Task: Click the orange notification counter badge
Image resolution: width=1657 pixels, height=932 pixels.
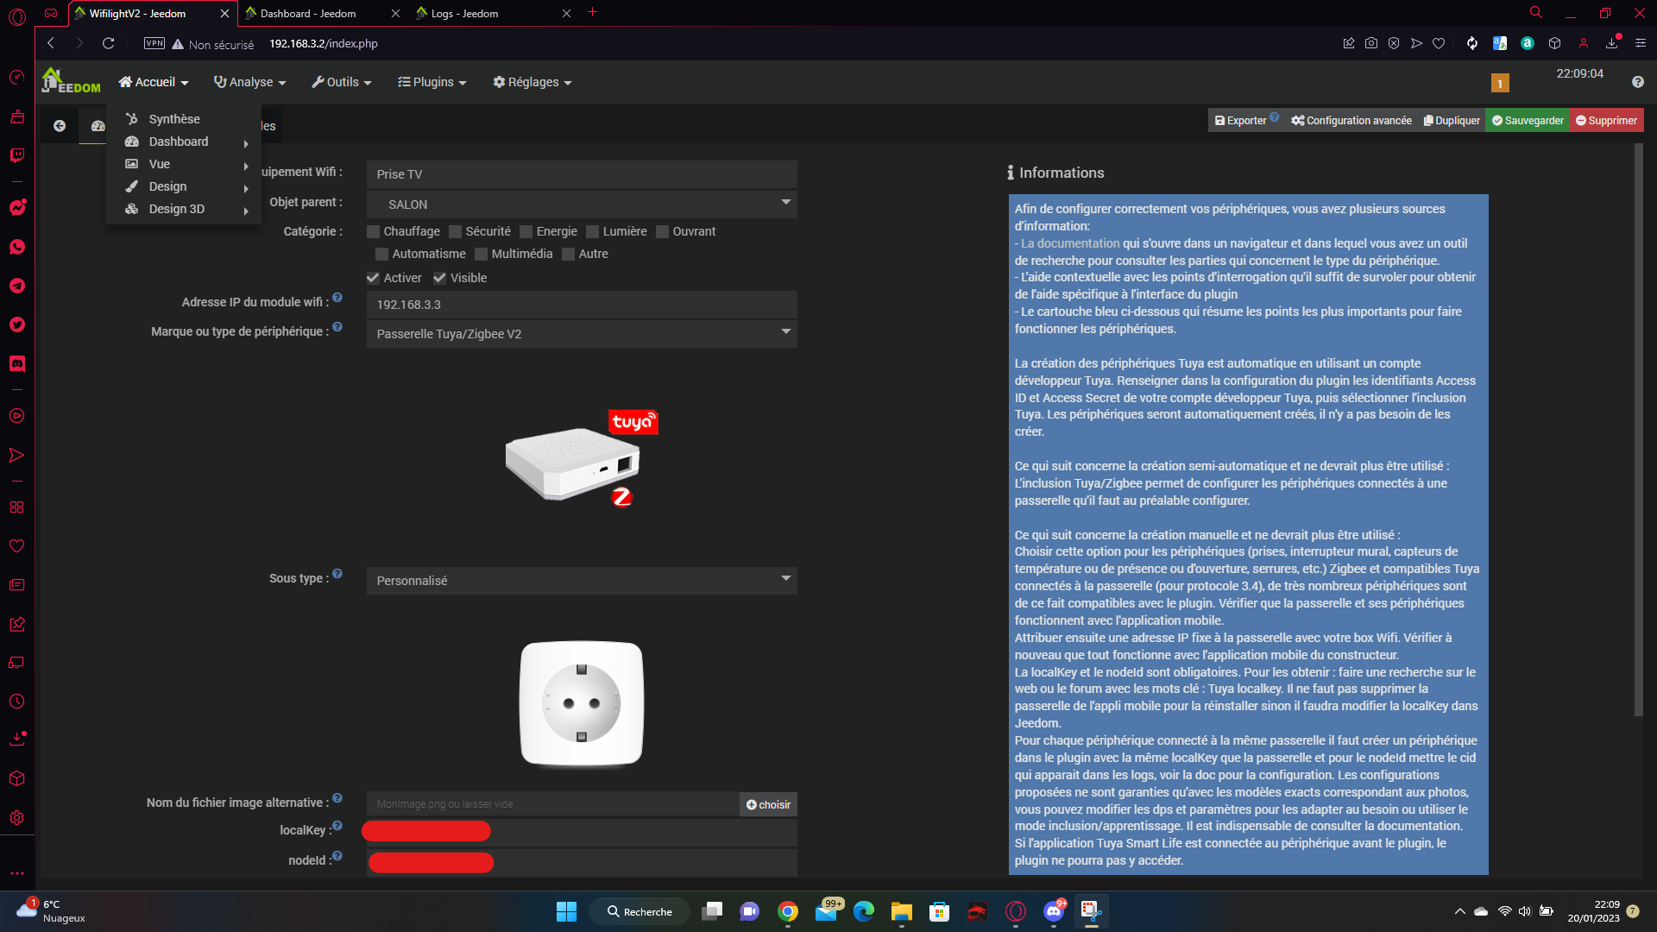Action: tap(1500, 83)
